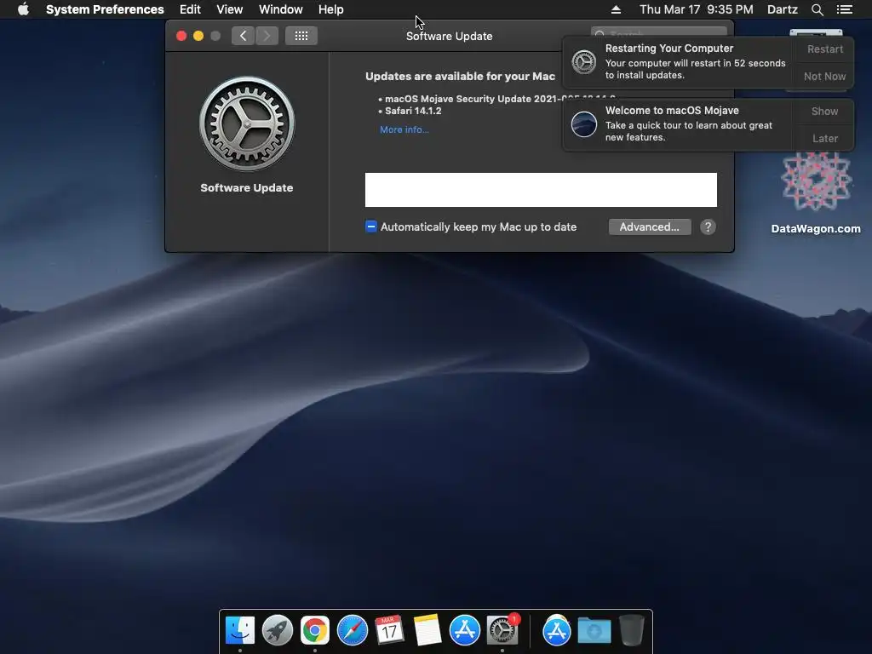Open Finder from the Dock
This screenshot has height=654, width=872.
coord(240,631)
